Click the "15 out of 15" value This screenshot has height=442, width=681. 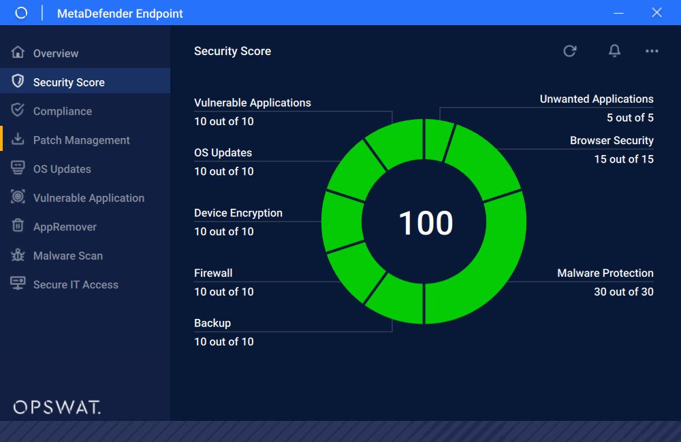pos(623,159)
